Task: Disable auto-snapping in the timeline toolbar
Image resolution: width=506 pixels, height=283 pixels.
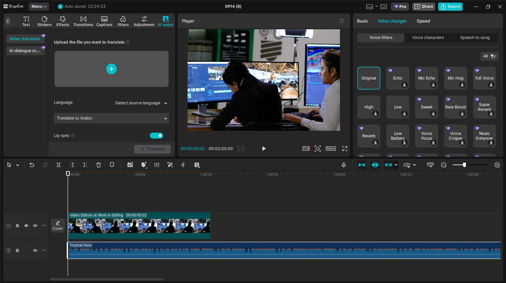Action: point(375,164)
